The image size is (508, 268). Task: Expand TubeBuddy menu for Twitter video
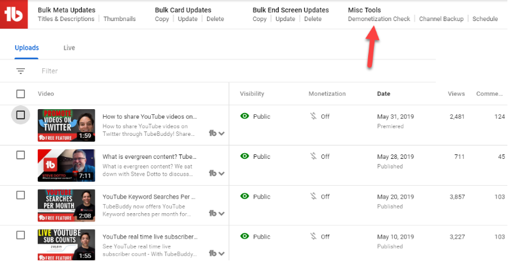pyautogui.click(x=222, y=133)
